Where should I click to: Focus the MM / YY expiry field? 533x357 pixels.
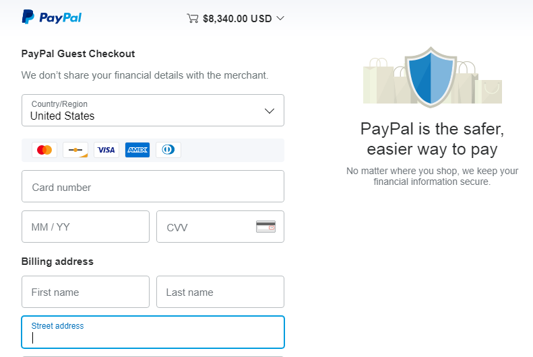(x=86, y=227)
